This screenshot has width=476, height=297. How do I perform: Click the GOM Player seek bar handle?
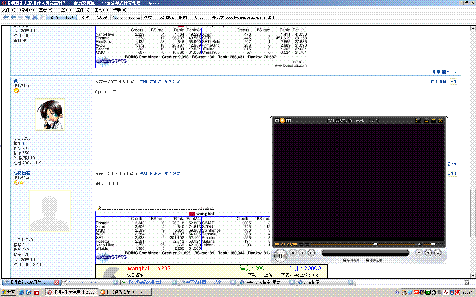(375, 244)
